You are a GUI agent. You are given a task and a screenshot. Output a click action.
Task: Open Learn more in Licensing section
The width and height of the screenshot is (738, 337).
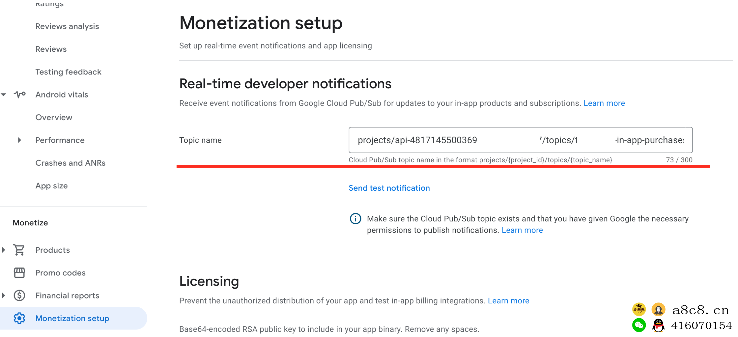508,300
